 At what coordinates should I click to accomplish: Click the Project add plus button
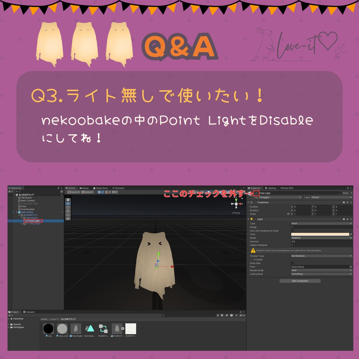(x=10, y=315)
